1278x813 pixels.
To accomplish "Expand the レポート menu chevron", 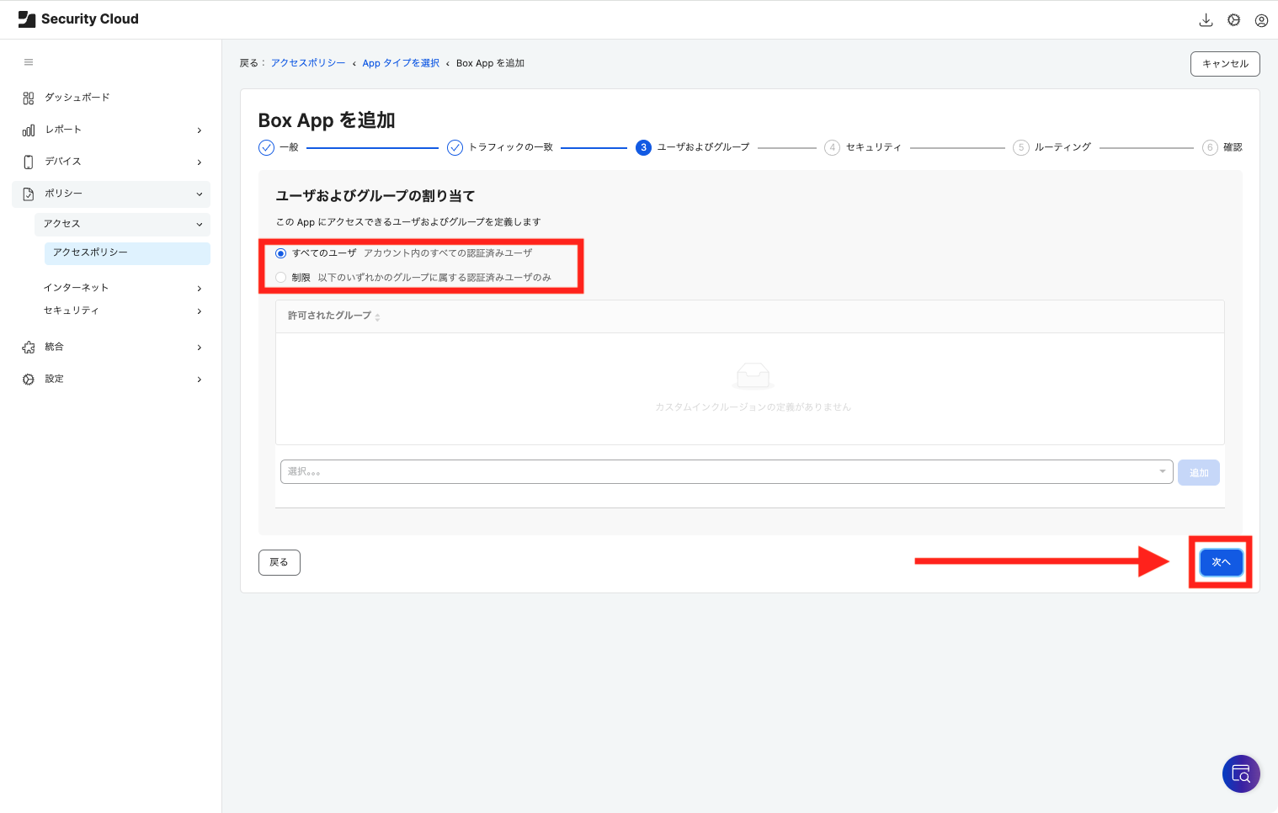I will point(200,130).
